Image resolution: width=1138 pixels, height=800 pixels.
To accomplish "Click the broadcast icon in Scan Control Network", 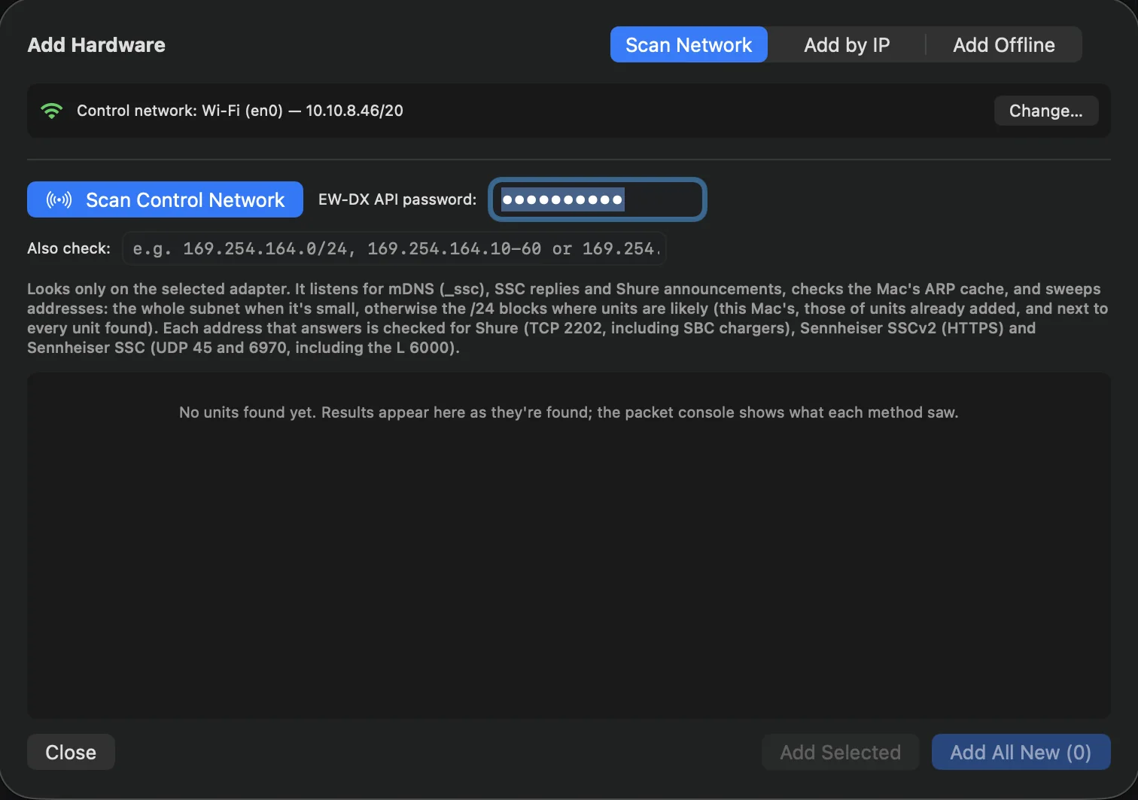I will tap(59, 199).
